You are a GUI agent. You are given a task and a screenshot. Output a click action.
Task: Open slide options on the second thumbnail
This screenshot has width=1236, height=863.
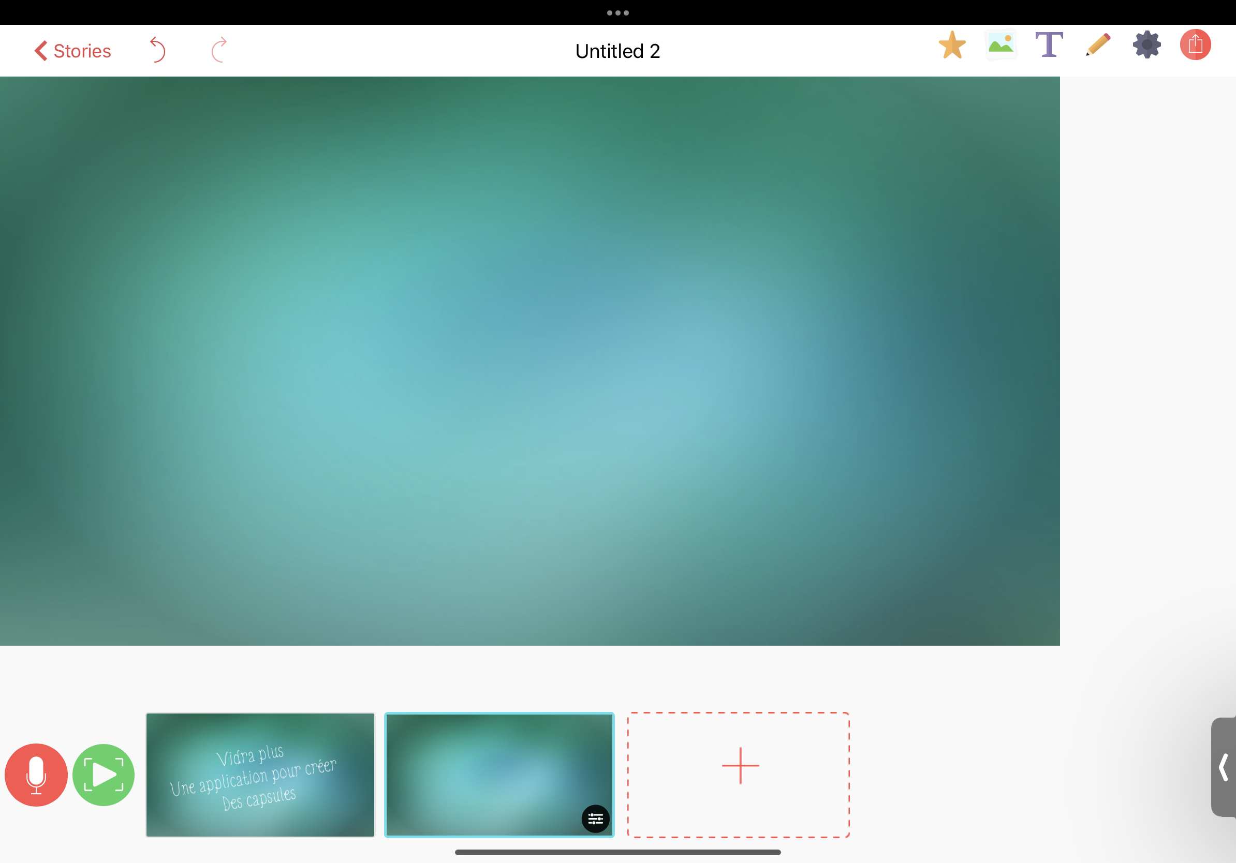tap(595, 819)
